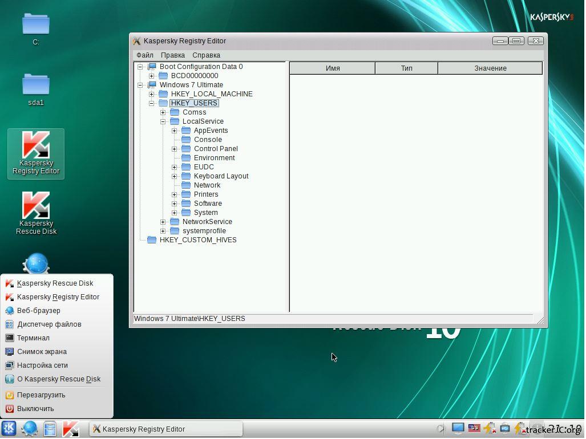Click the keyboard layout flag in system tray

pyautogui.click(x=474, y=428)
